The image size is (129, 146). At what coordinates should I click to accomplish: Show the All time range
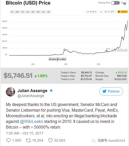[x=48, y=12]
